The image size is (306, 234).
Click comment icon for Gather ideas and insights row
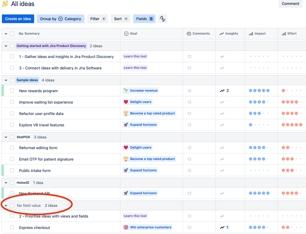coord(189,56)
